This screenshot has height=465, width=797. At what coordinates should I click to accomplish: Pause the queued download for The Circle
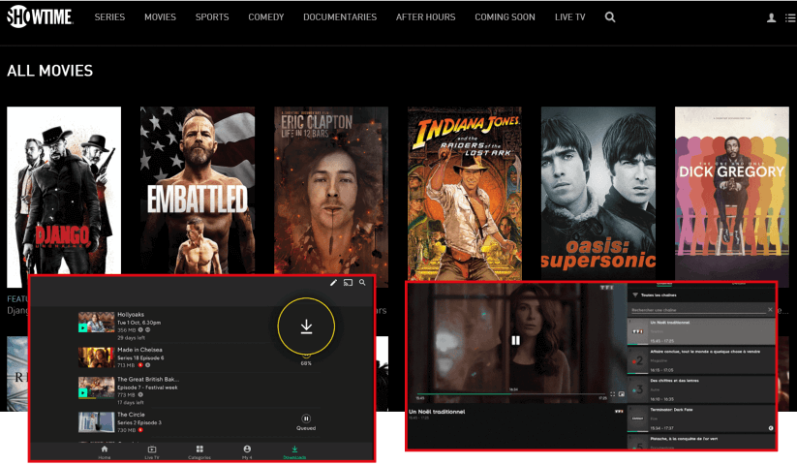tap(306, 418)
